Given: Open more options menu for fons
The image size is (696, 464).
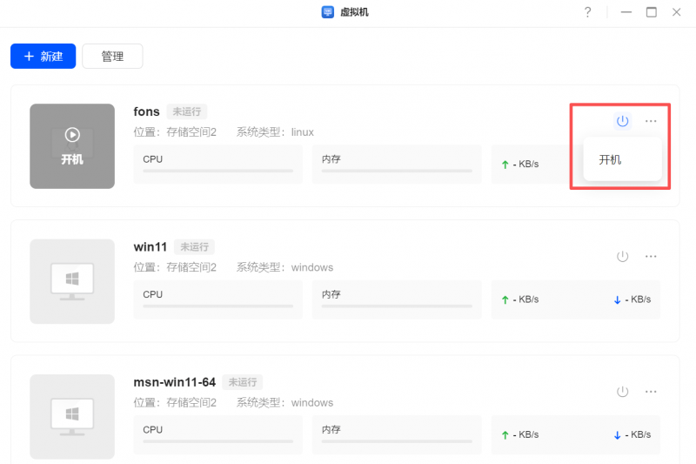Looking at the screenshot, I should pyautogui.click(x=651, y=121).
